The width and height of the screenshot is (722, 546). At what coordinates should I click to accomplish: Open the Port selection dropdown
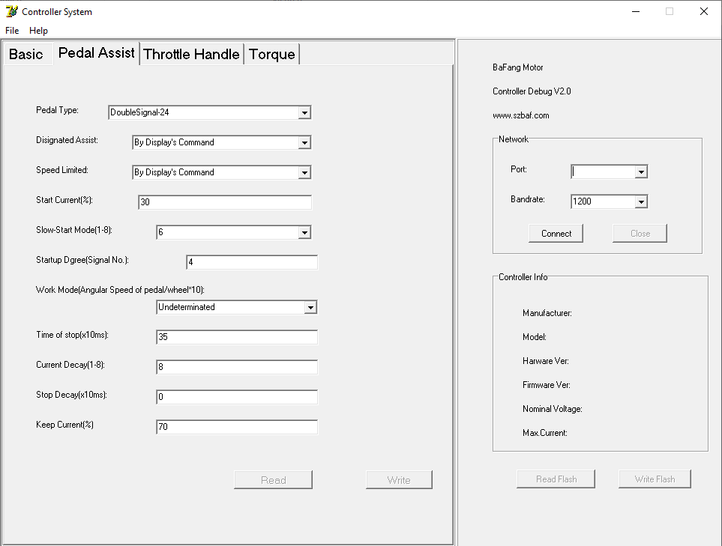tap(640, 172)
